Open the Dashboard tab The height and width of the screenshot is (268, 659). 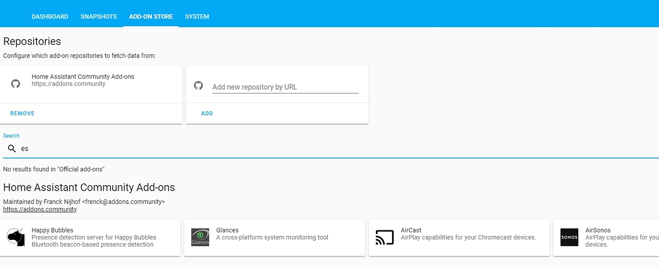coord(50,16)
